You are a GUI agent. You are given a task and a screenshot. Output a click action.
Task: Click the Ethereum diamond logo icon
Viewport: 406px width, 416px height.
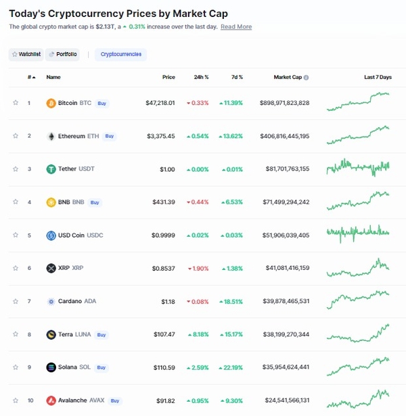coord(51,136)
